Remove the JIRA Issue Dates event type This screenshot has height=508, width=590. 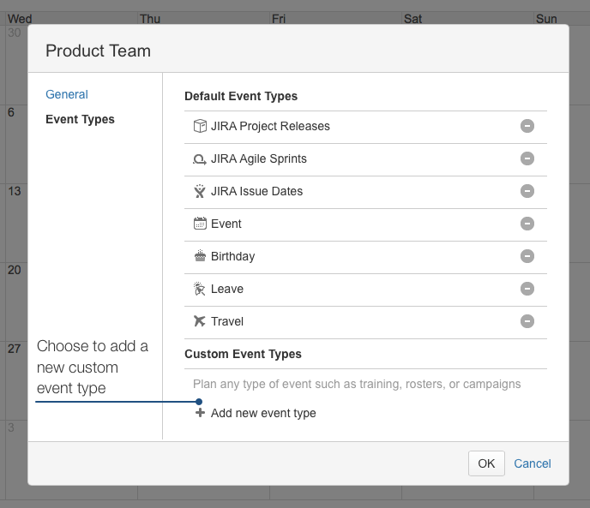(x=527, y=191)
